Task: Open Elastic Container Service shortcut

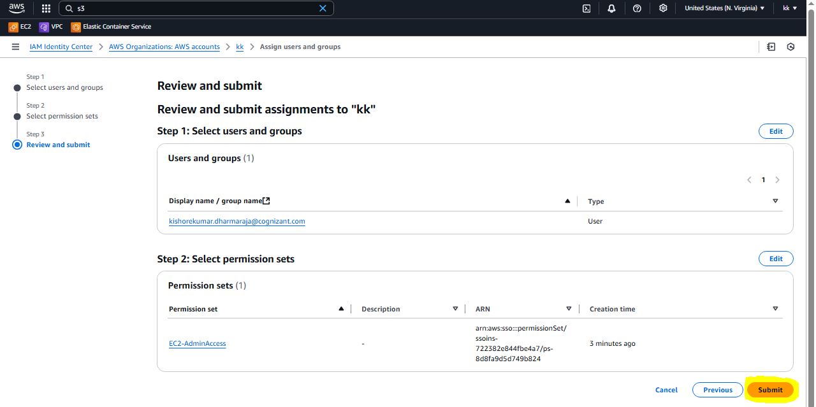Action: [x=111, y=27]
